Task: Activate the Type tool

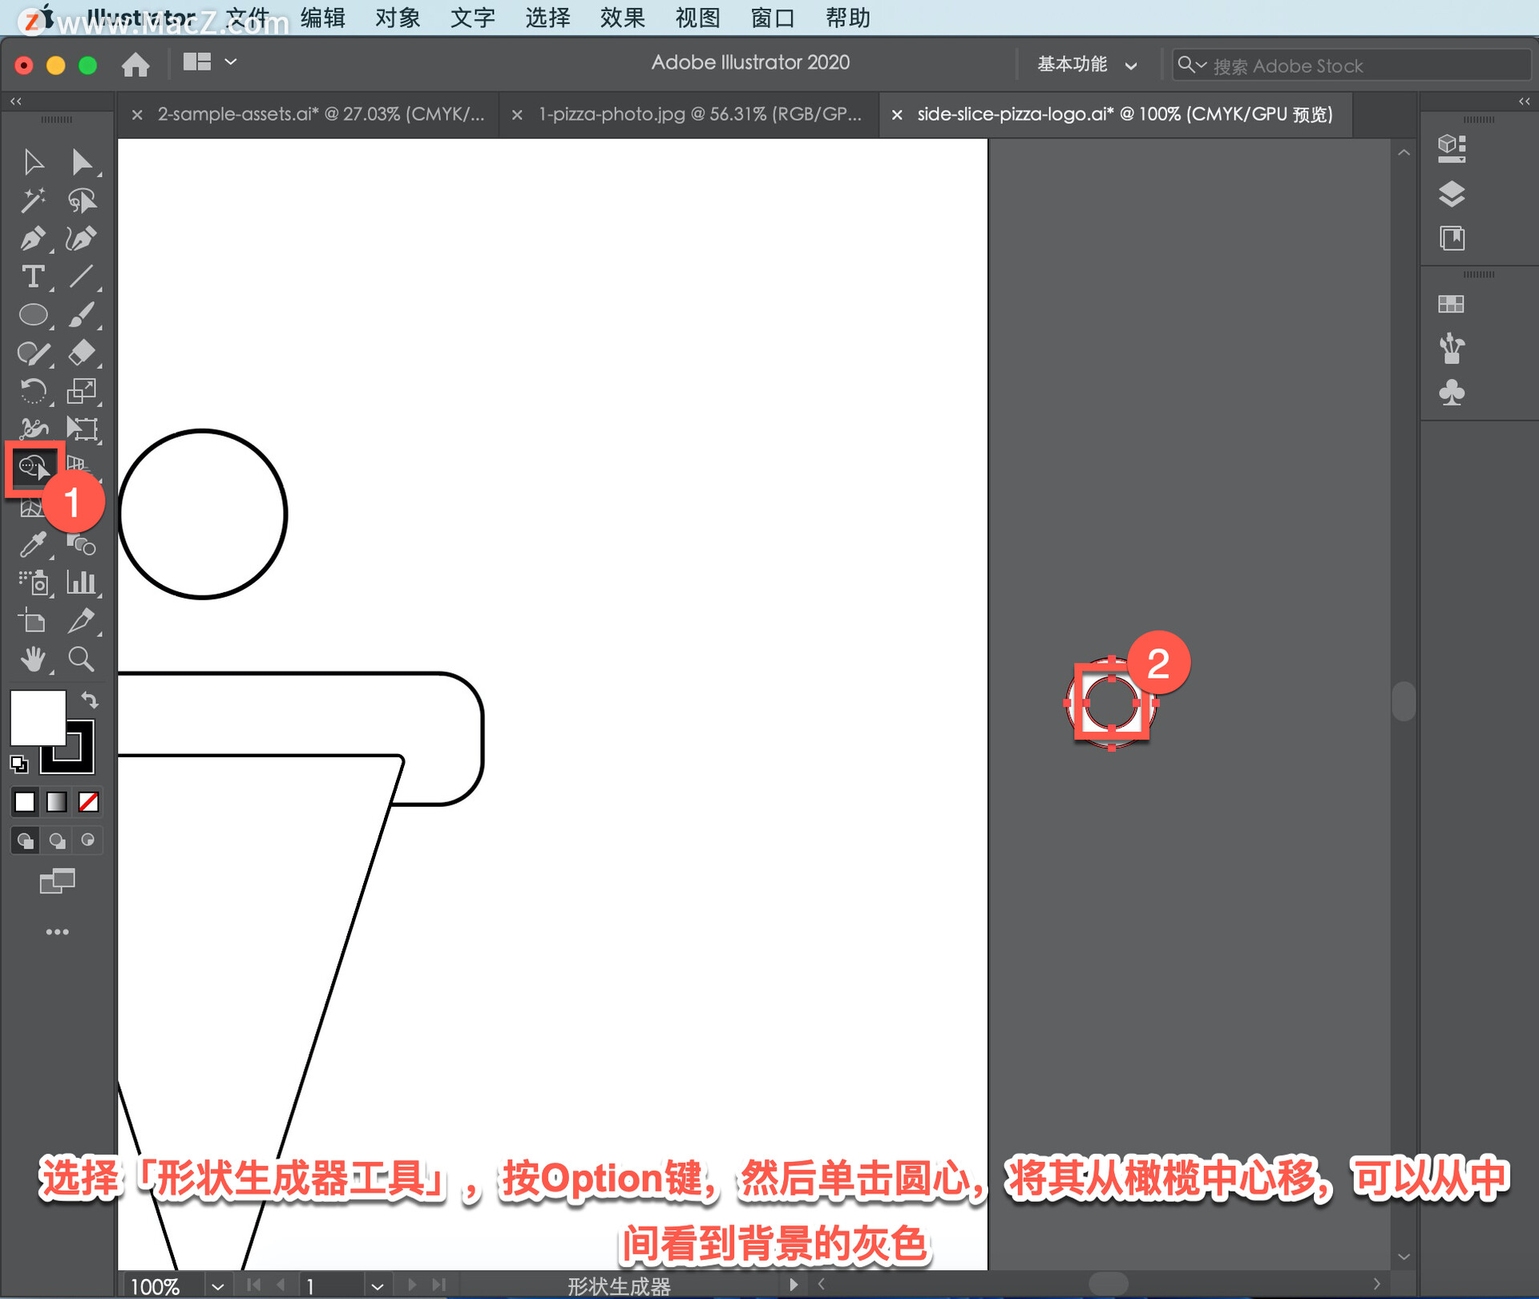Action: (33, 277)
